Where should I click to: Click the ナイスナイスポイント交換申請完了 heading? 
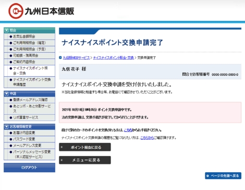pyautogui.click(x=112, y=42)
